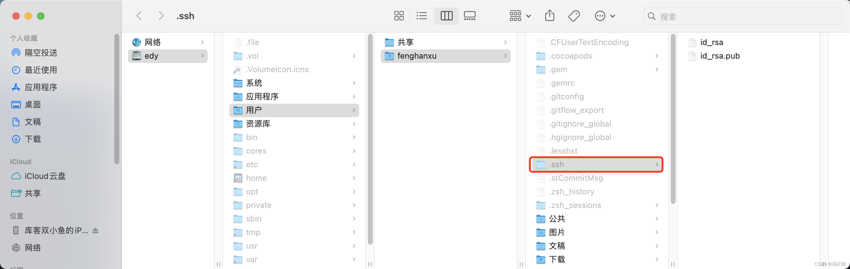Open the 共享 folder in Users column
The width and height of the screenshot is (850, 269).
445,42
